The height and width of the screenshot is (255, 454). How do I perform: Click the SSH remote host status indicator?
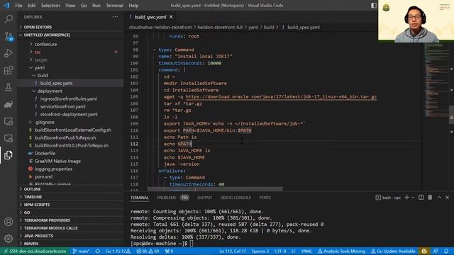[35, 251]
